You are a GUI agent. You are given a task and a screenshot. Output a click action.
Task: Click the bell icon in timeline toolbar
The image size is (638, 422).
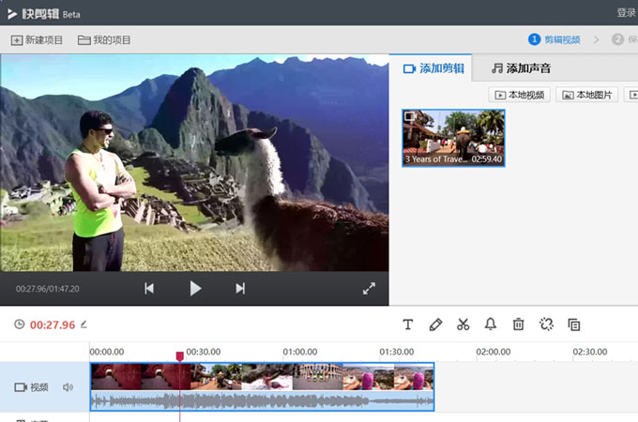coord(490,324)
